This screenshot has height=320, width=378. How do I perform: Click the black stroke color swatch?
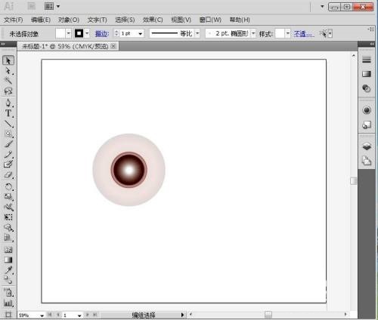point(79,33)
